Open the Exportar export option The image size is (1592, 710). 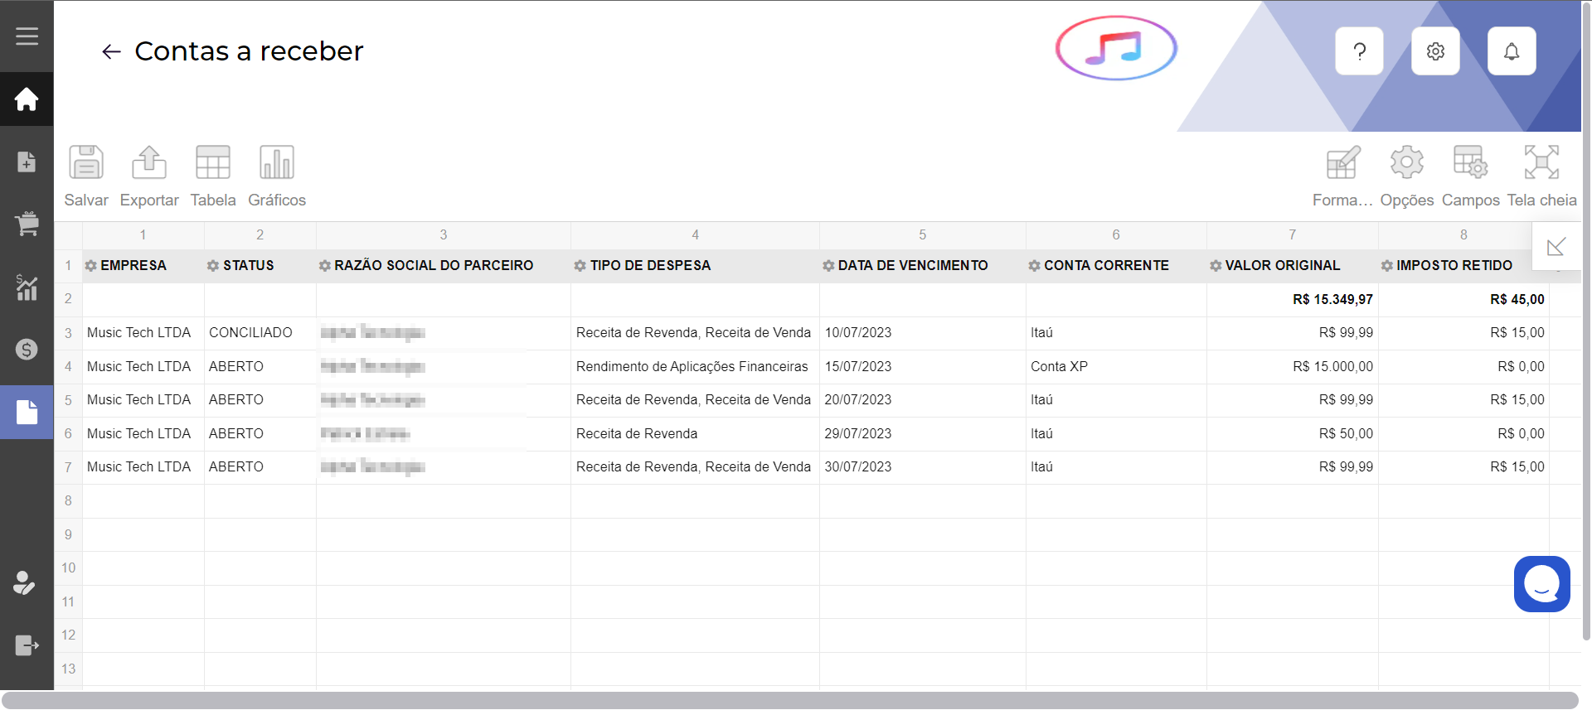(149, 163)
